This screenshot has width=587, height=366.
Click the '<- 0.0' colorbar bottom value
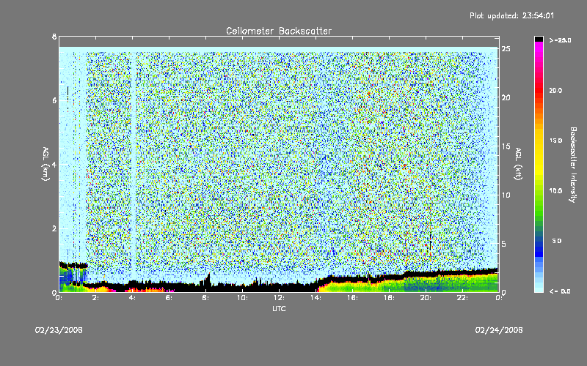point(560,291)
